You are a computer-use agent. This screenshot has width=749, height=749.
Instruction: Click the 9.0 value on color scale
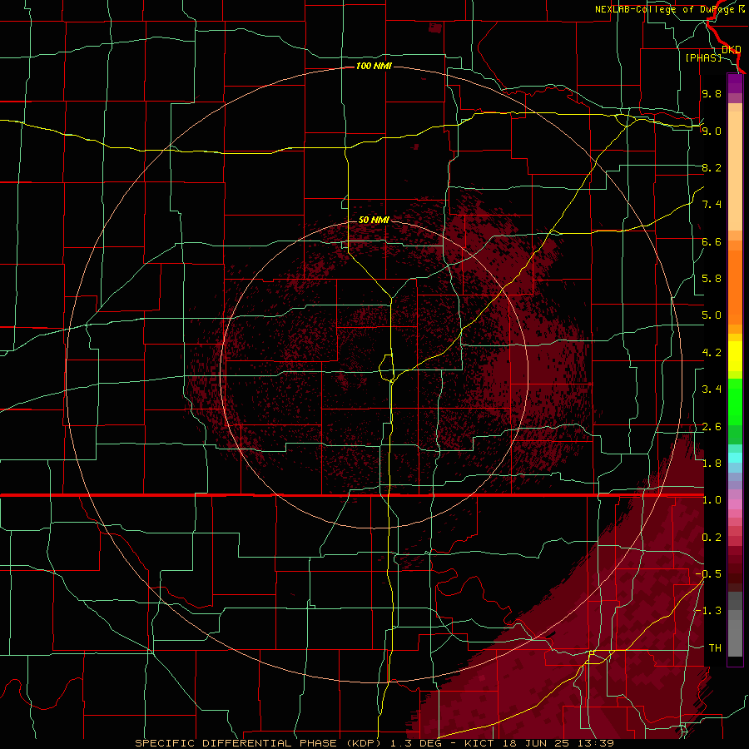(712, 131)
